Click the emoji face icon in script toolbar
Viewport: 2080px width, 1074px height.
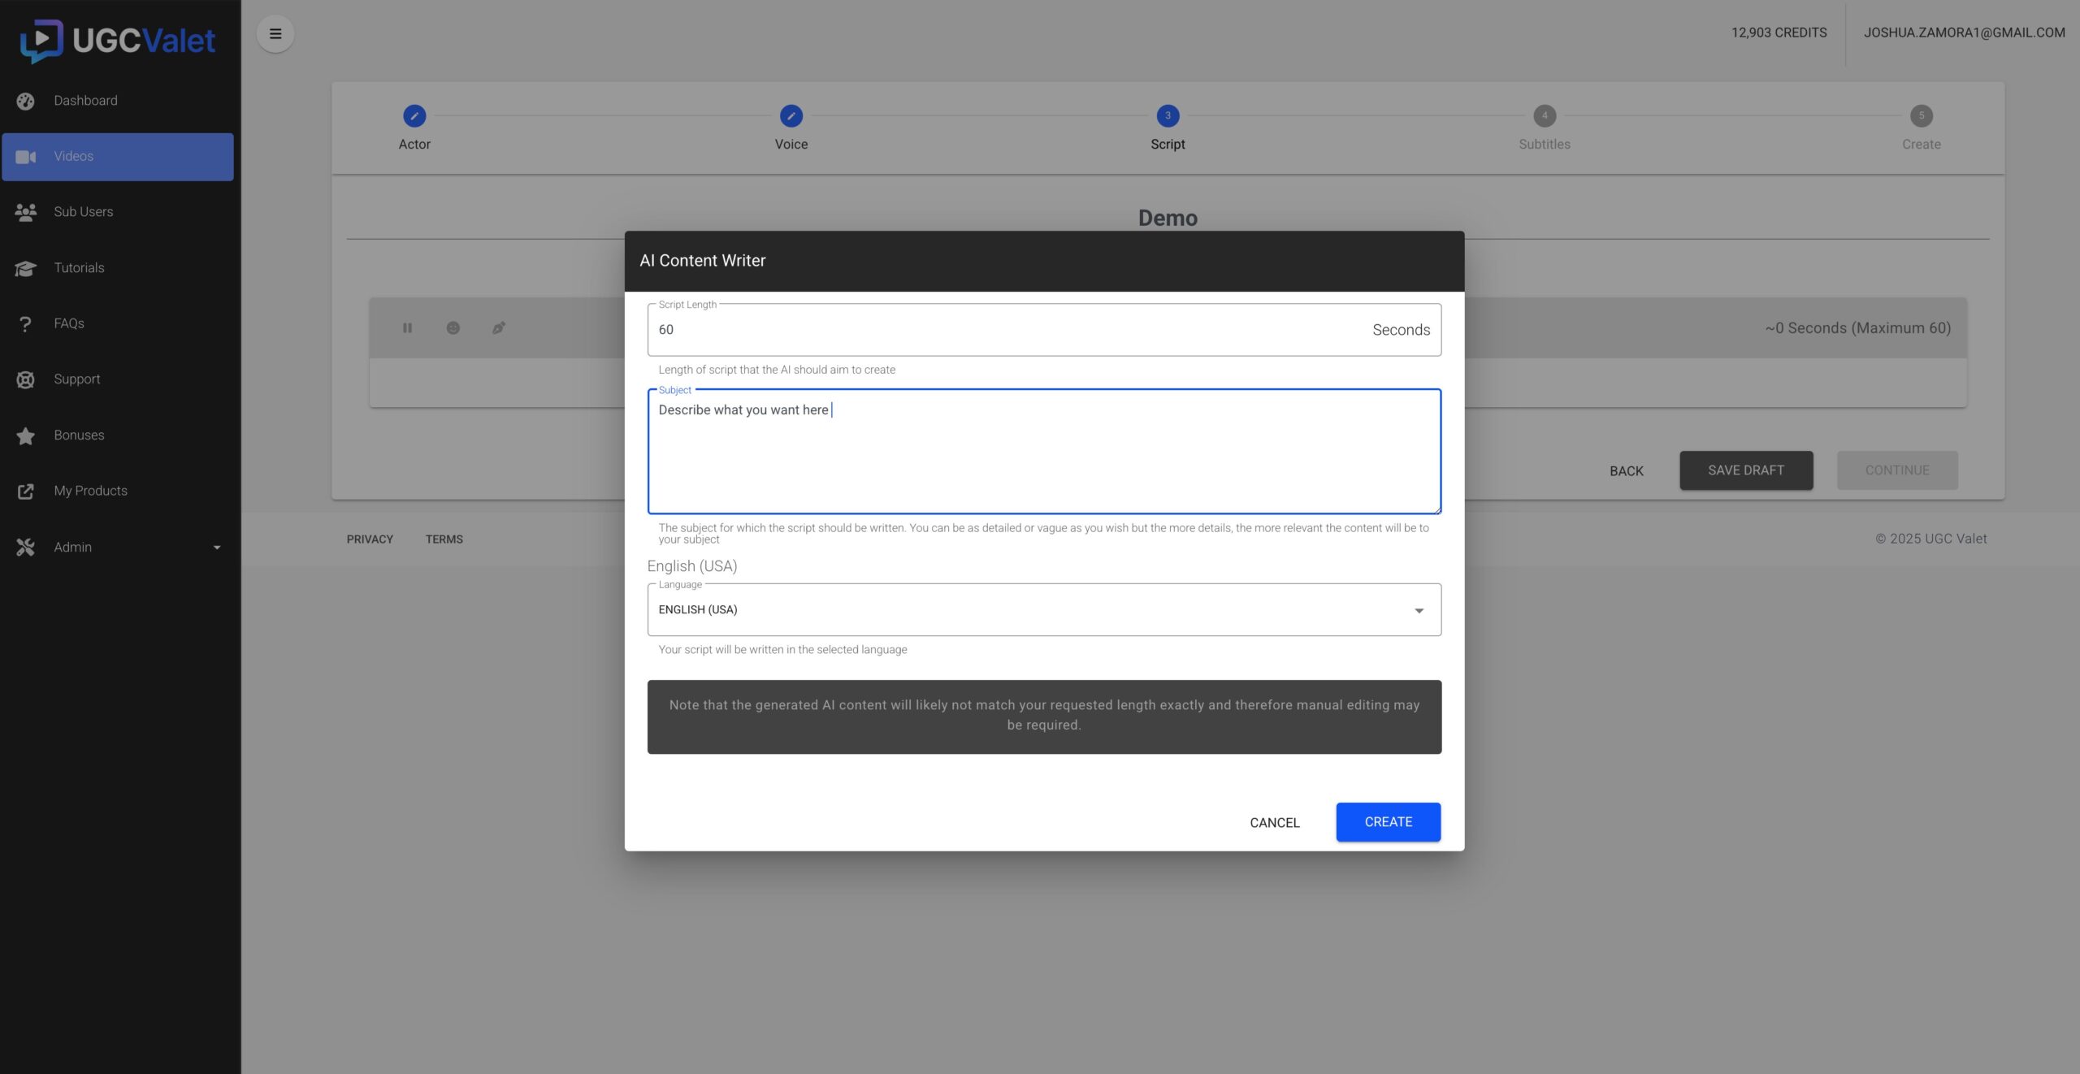(453, 328)
